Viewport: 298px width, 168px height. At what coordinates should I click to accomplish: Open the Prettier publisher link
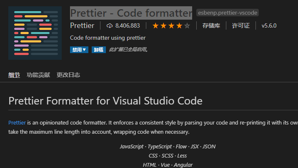tap(82, 25)
